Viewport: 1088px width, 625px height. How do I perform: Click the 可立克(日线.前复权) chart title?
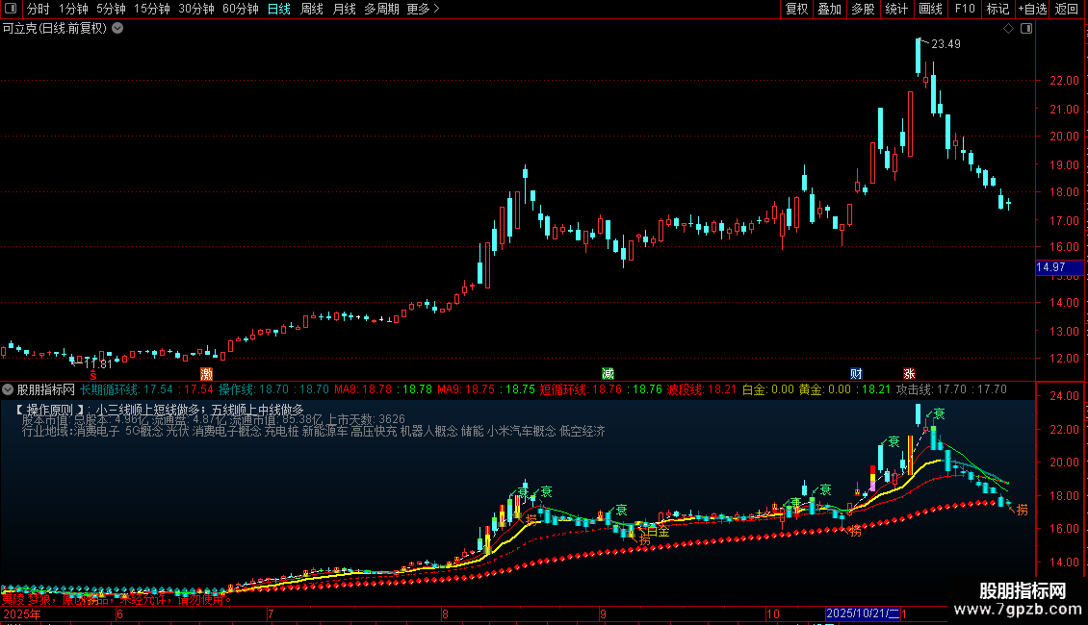tap(55, 29)
